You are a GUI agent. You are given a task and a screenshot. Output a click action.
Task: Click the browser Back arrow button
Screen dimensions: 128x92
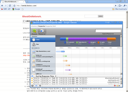click(2, 5)
